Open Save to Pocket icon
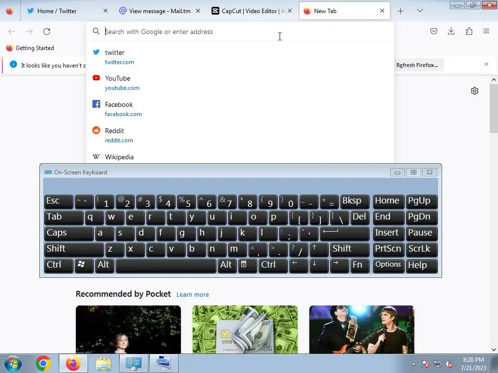The image size is (498, 373). coord(434,31)
